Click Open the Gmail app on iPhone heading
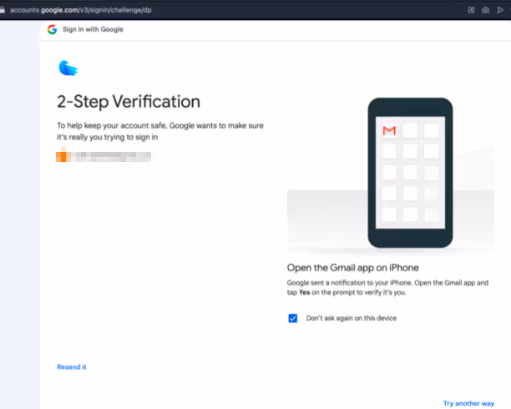Viewport: 511px width, 409px height. pyautogui.click(x=352, y=268)
